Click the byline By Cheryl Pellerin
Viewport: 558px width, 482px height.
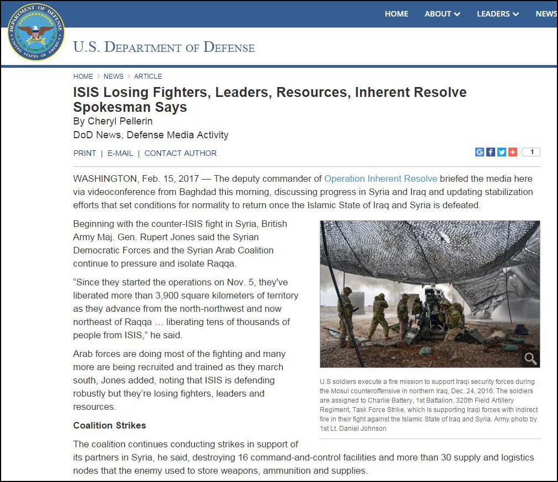(113, 121)
